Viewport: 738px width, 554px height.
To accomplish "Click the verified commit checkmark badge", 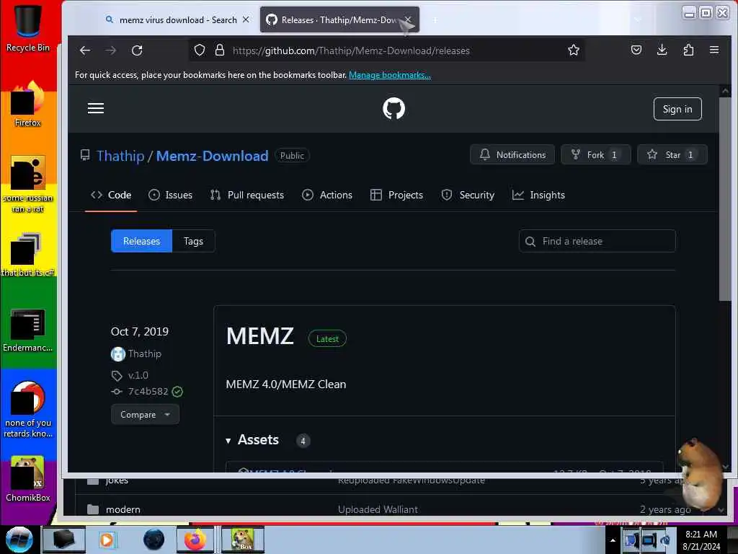I will click(177, 392).
